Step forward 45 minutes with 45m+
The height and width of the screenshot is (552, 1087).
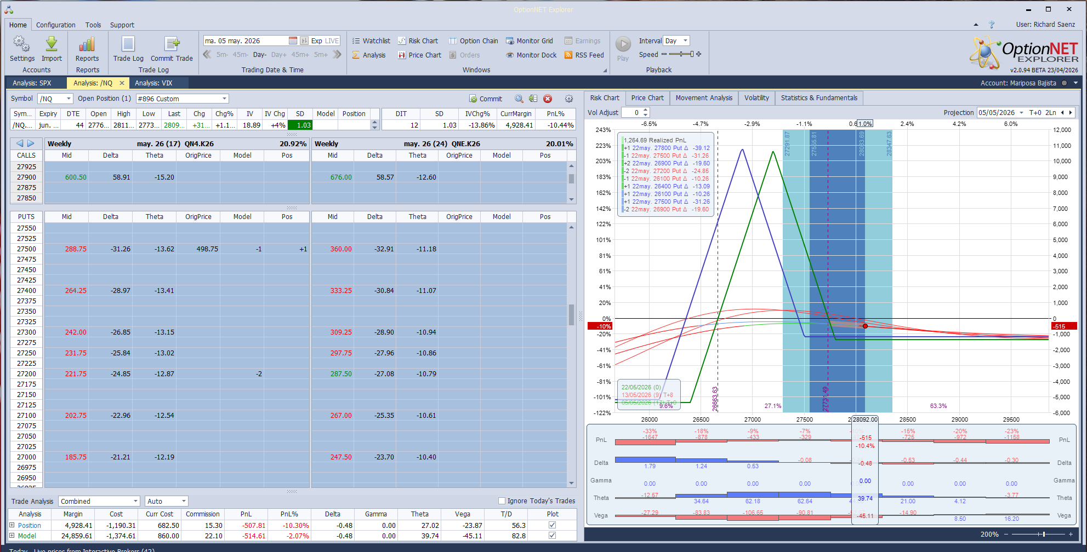pyautogui.click(x=300, y=55)
